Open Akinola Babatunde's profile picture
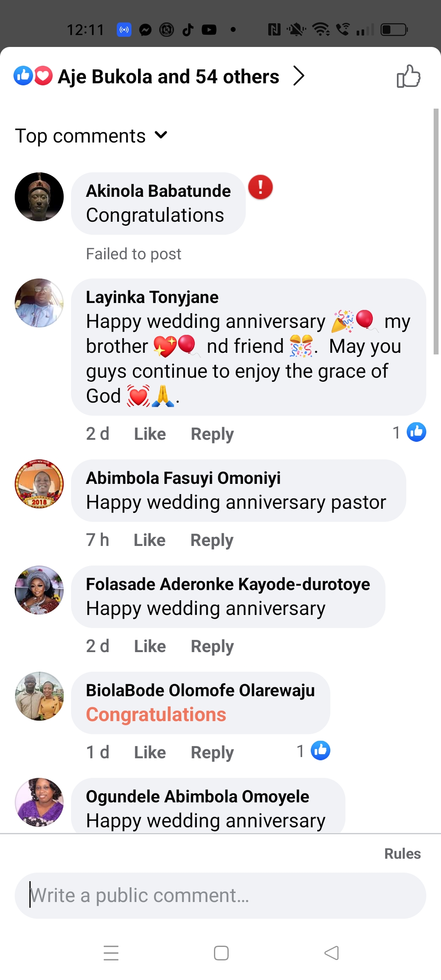Viewport: 441px width, 980px height. pyautogui.click(x=39, y=197)
